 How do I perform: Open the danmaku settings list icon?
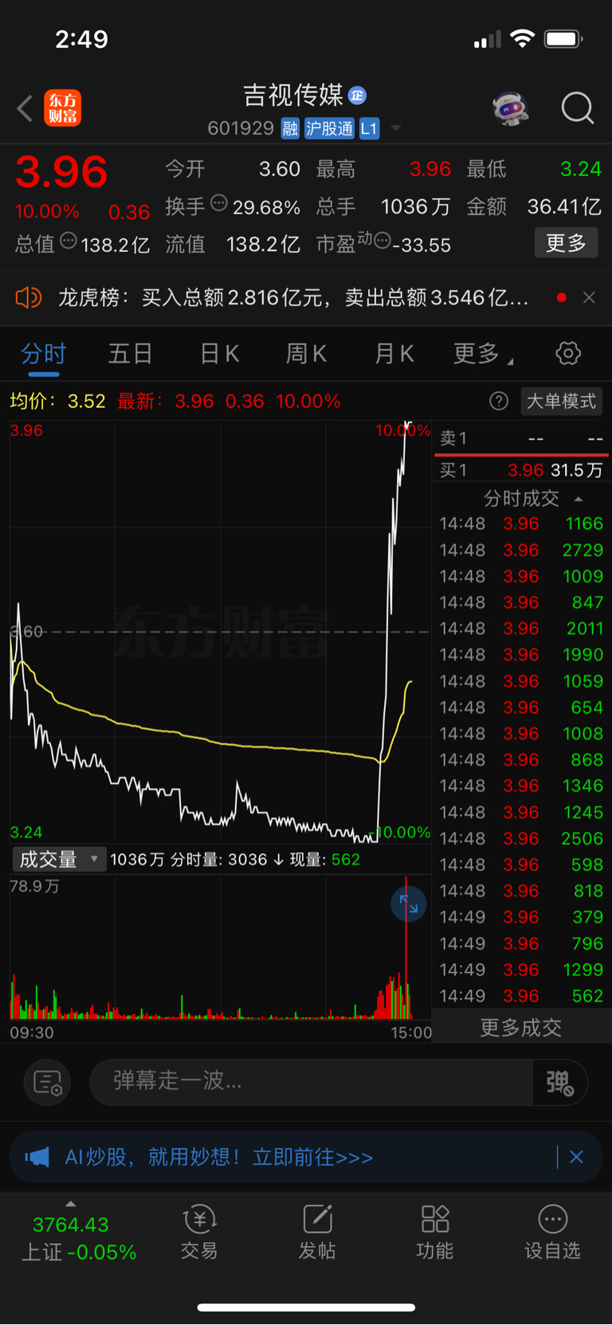[48, 1082]
